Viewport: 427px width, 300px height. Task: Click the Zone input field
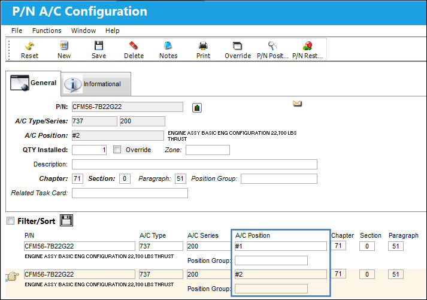coord(208,150)
